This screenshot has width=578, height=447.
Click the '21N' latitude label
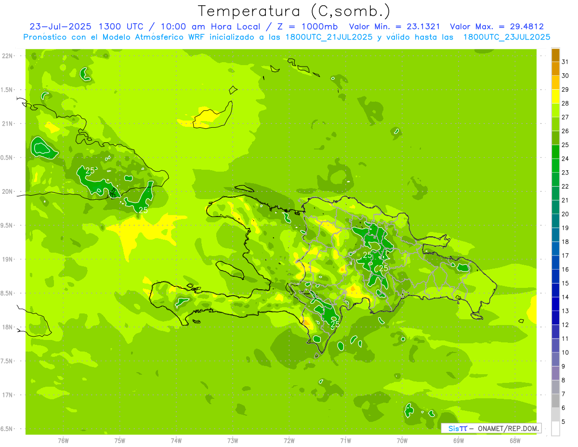pyautogui.click(x=8, y=123)
